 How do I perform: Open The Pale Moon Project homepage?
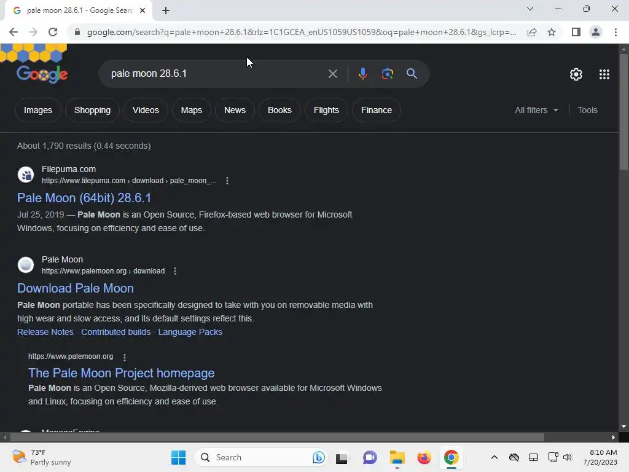[x=121, y=373]
